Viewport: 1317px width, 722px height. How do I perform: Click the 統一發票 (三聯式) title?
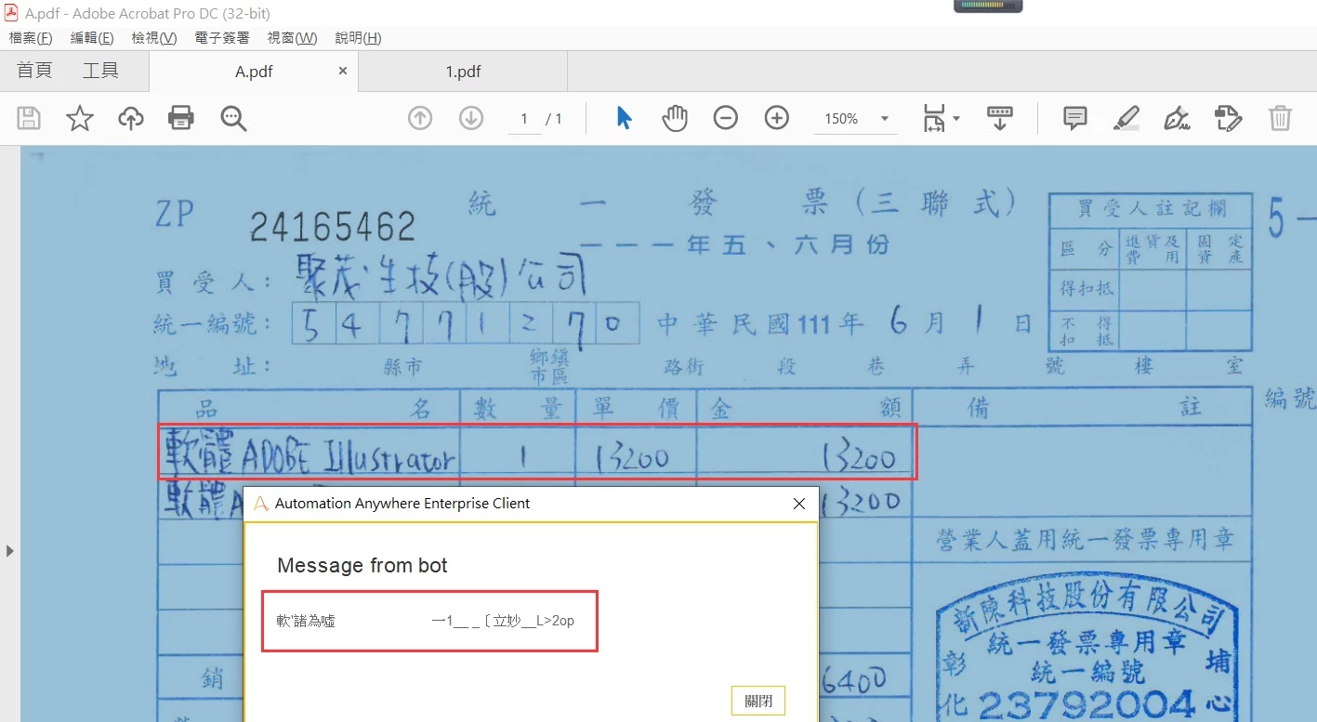point(742,203)
